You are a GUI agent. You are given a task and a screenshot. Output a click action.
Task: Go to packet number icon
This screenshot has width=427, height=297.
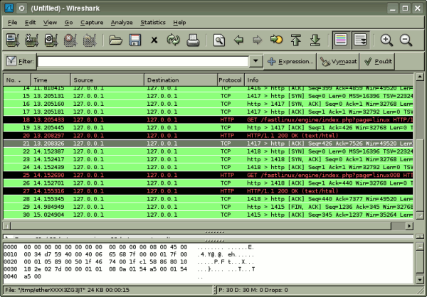click(x=276, y=40)
